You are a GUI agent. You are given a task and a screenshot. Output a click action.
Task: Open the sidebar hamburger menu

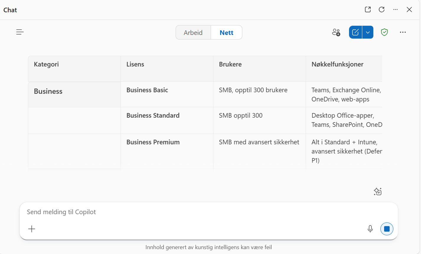20,32
